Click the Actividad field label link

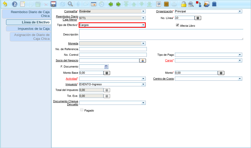tap(71, 79)
